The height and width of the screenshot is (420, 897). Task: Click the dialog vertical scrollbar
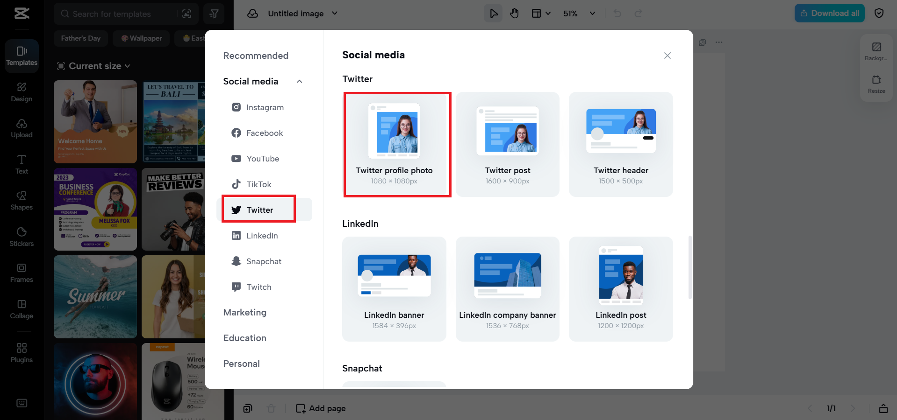pos(690,267)
